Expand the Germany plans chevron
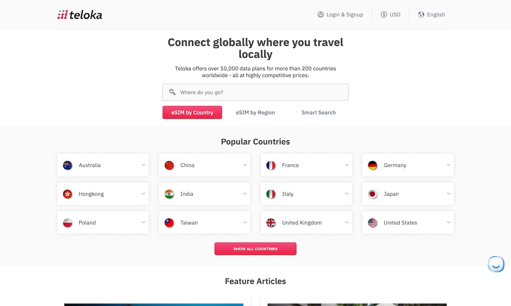The height and width of the screenshot is (306, 511). coord(448,165)
